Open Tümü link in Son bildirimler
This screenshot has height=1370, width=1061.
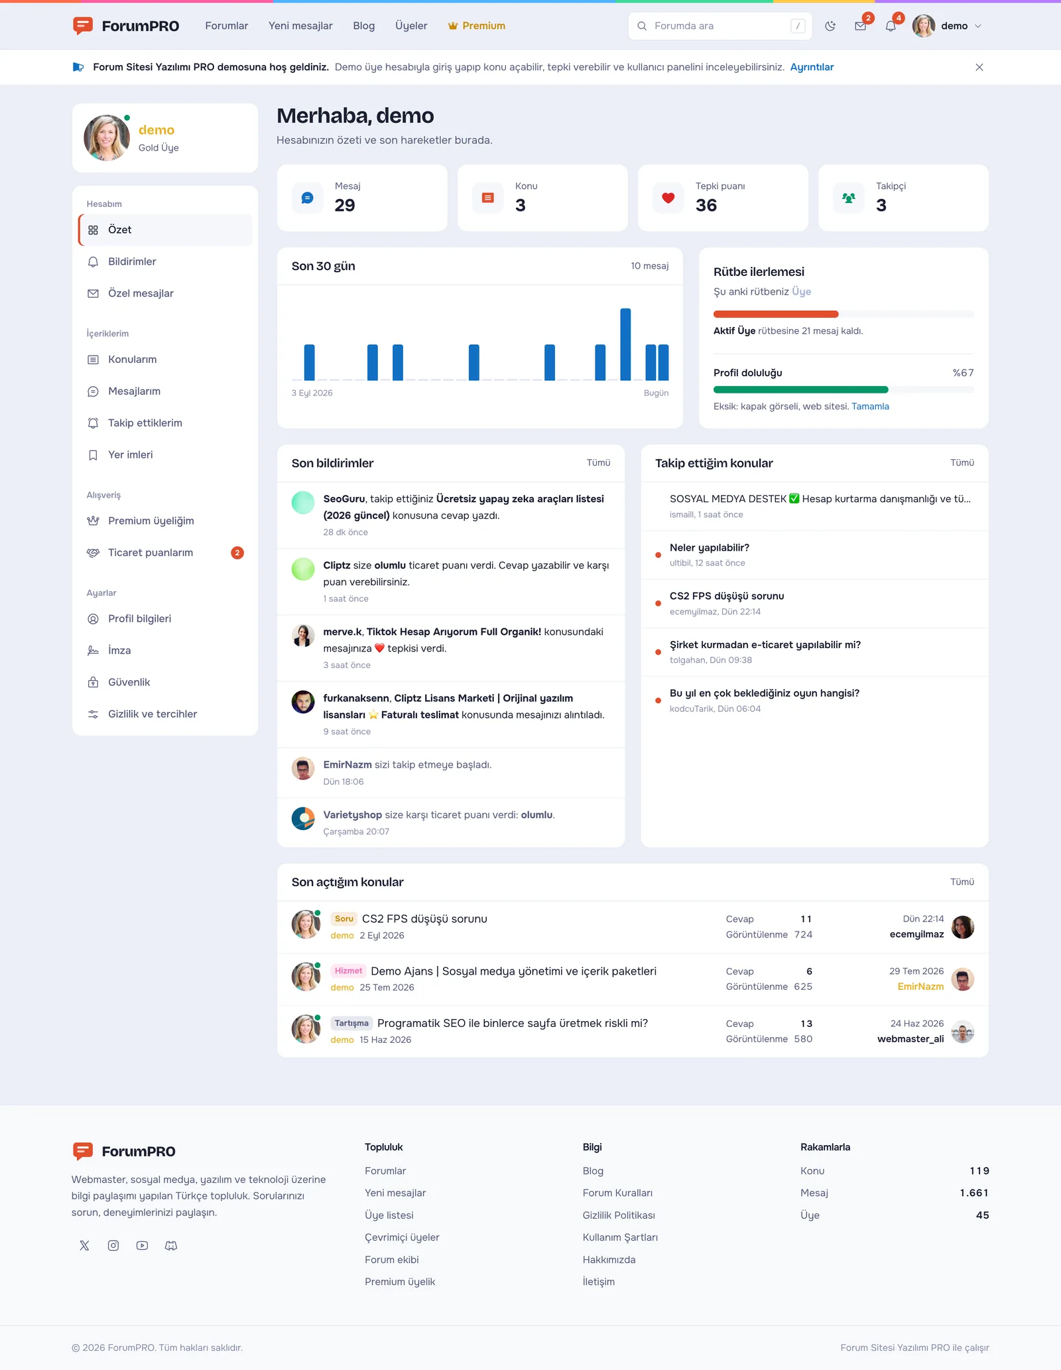598,463
